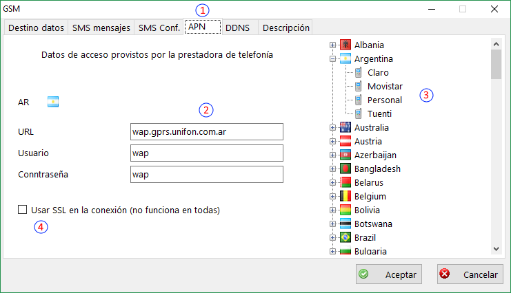Viewport: 511px width, 293px height.
Task: Click the Brazil flag icon
Action: 345,238
